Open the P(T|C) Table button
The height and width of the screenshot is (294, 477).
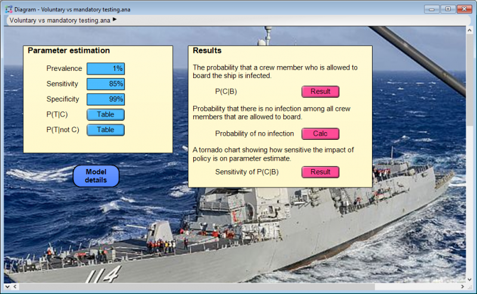[x=106, y=114]
